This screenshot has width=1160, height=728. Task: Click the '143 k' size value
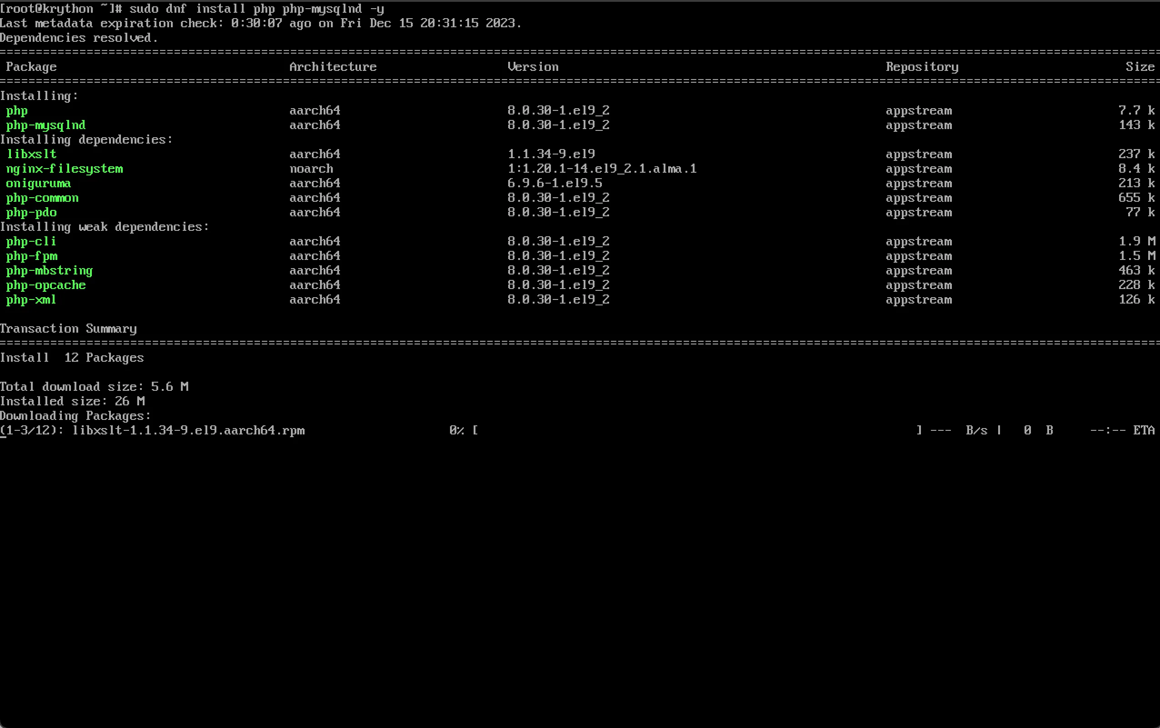[x=1136, y=125]
